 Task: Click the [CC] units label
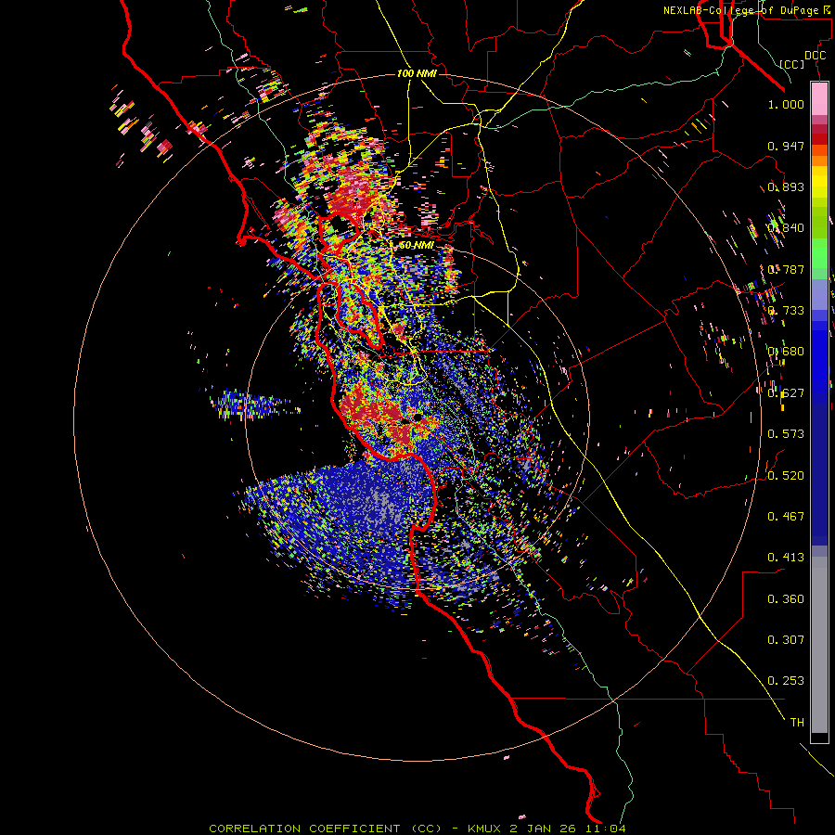click(792, 64)
